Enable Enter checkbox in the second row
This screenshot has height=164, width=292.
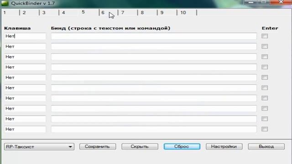pyautogui.click(x=265, y=46)
